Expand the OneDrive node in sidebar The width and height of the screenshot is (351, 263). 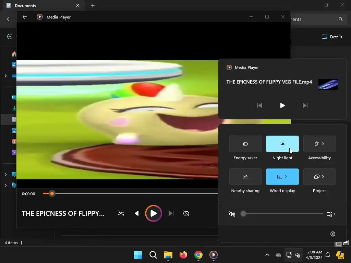(x=5, y=76)
